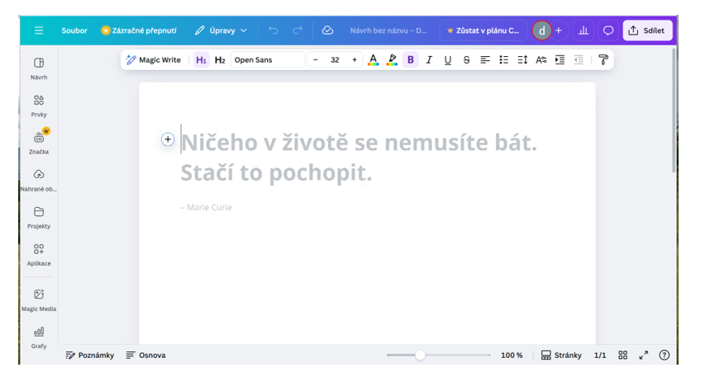The height and width of the screenshot is (382, 710).
Task: Open the Open Sans font selector
Action: pyautogui.click(x=267, y=60)
